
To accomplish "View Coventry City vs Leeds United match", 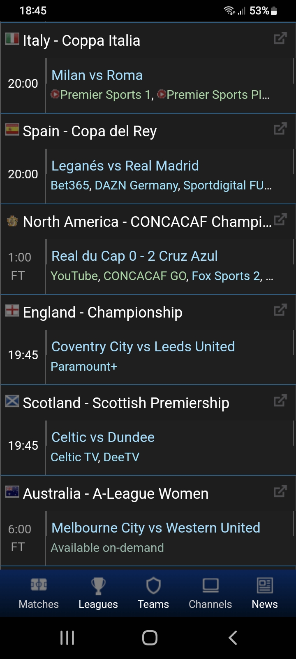I will pyautogui.click(x=143, y=347).
